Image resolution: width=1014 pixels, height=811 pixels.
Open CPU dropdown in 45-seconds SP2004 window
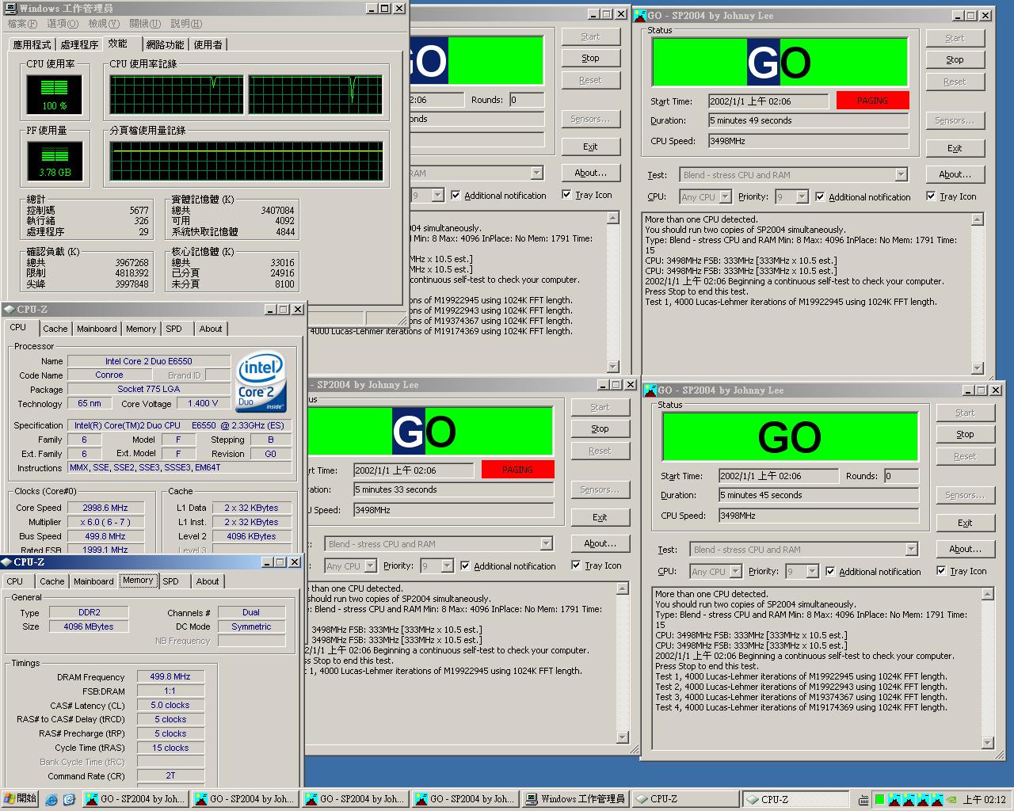pyautogui.click(x=735, y=572)
